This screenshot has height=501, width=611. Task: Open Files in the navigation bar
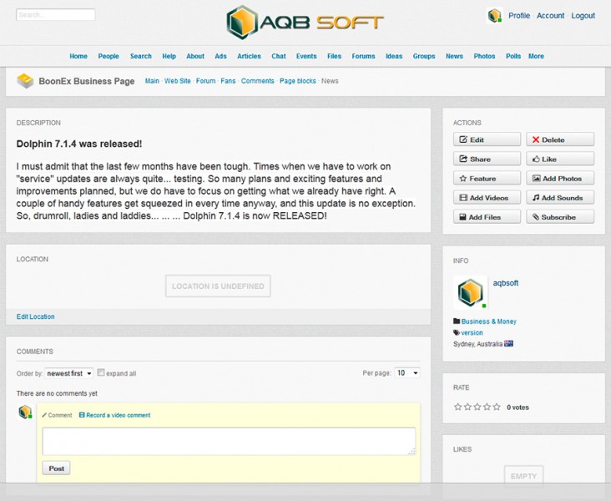(335, 56)
